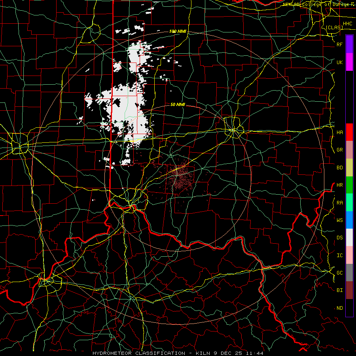Click the "ND" legend label
356x356 pixels.
[340, 308]
